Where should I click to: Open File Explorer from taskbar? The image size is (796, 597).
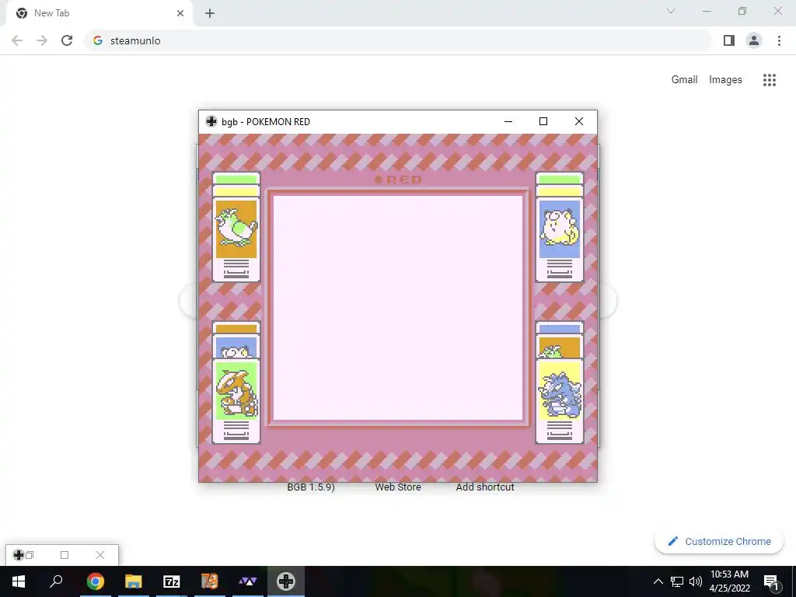134,581
